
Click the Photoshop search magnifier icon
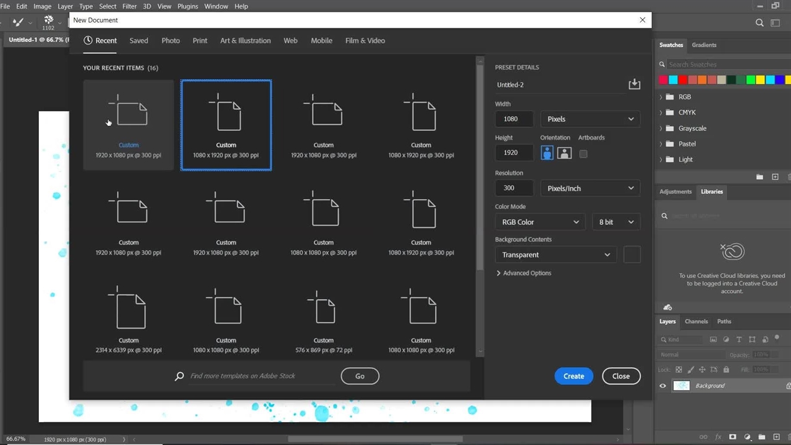759,23
